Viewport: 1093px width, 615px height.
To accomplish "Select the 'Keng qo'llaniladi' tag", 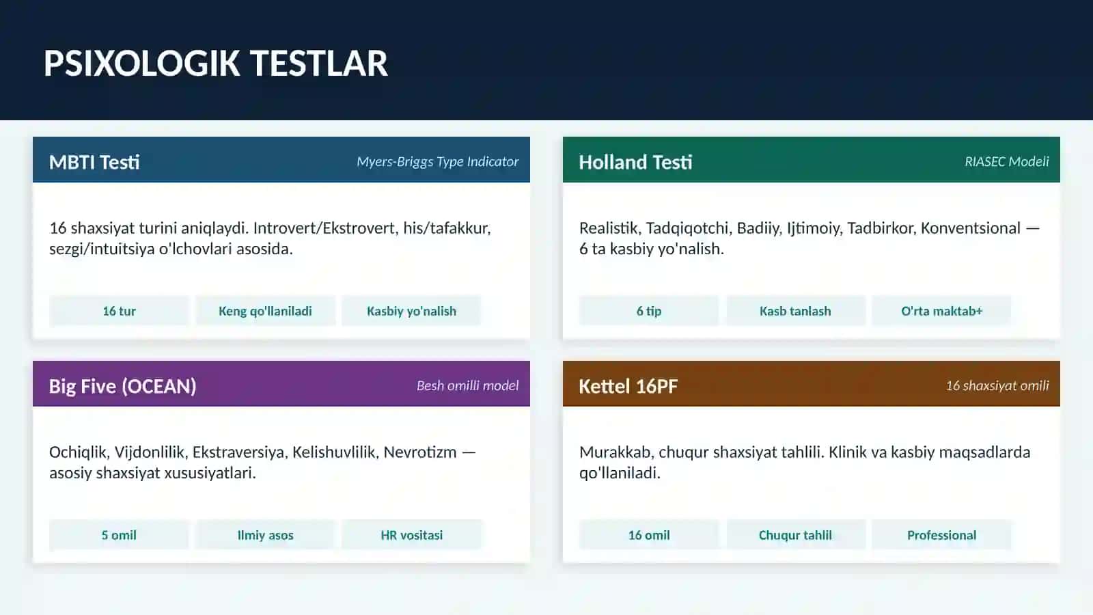I will (265, 311).
